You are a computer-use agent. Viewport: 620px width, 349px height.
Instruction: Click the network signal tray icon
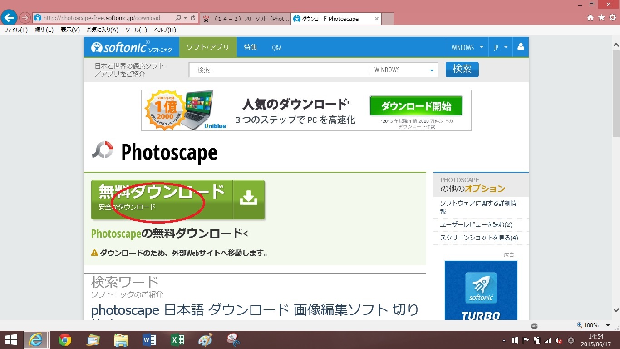click(548, 340)
